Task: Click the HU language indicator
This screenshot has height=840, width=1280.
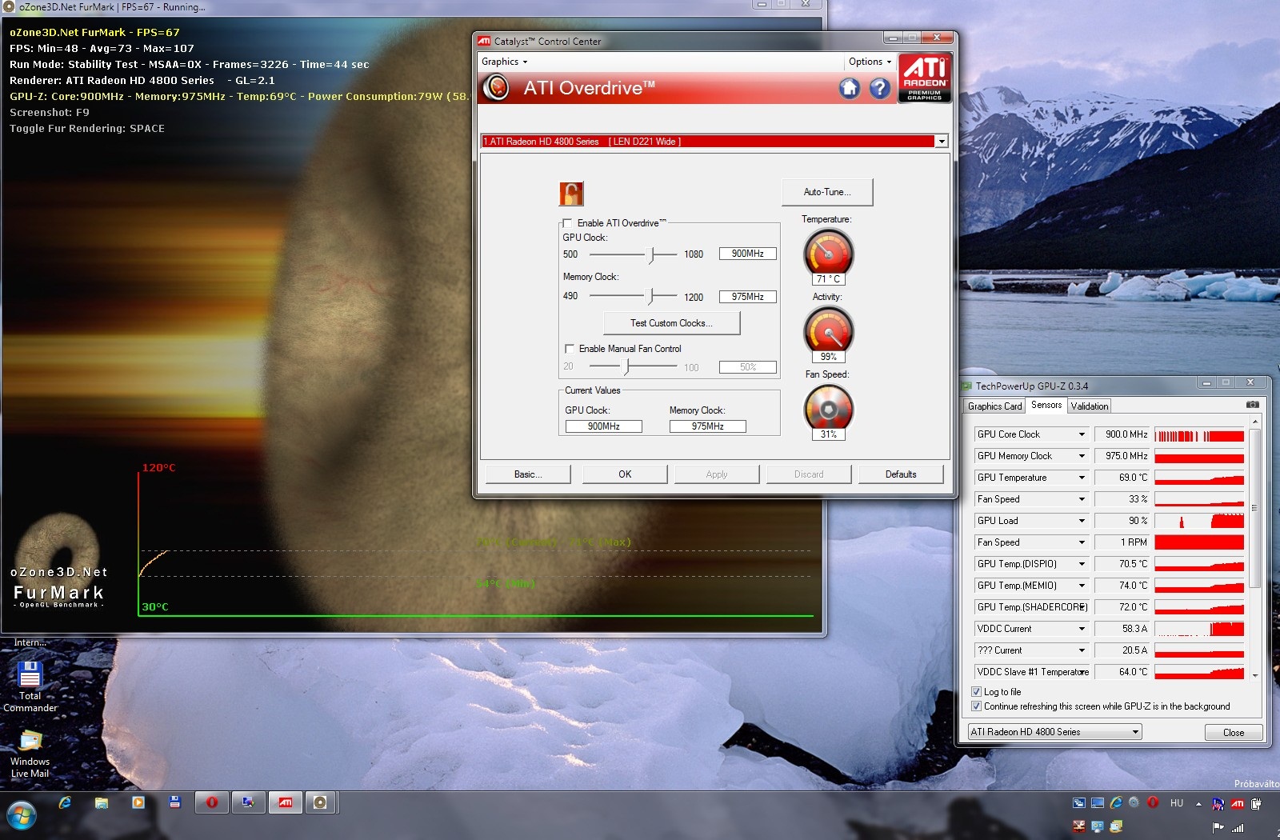Action: coord(1177,803)
